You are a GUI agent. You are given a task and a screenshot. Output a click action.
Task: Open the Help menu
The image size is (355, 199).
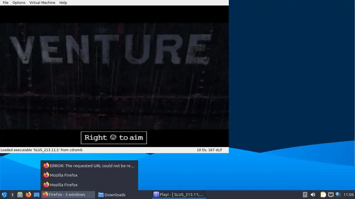[63, 2]
